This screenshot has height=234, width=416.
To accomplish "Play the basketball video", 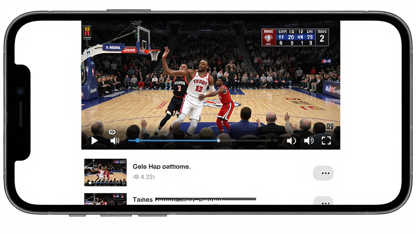I will coord(94,141).
